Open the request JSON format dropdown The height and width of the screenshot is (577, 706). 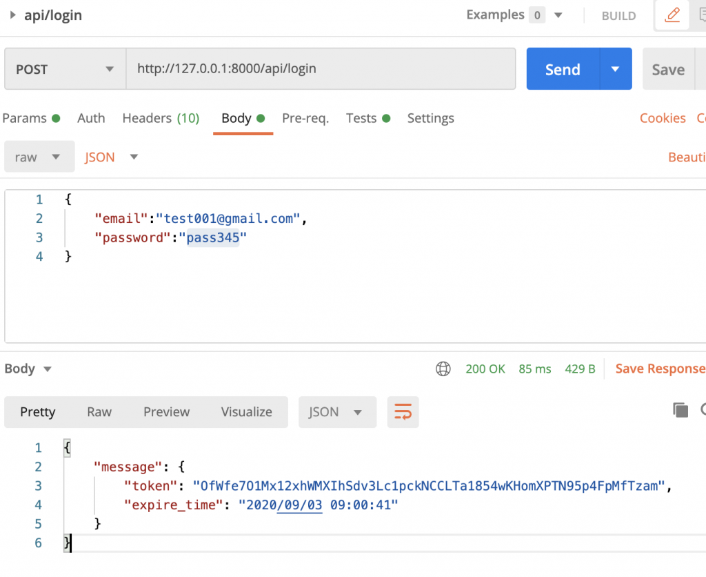coord(112,157)
